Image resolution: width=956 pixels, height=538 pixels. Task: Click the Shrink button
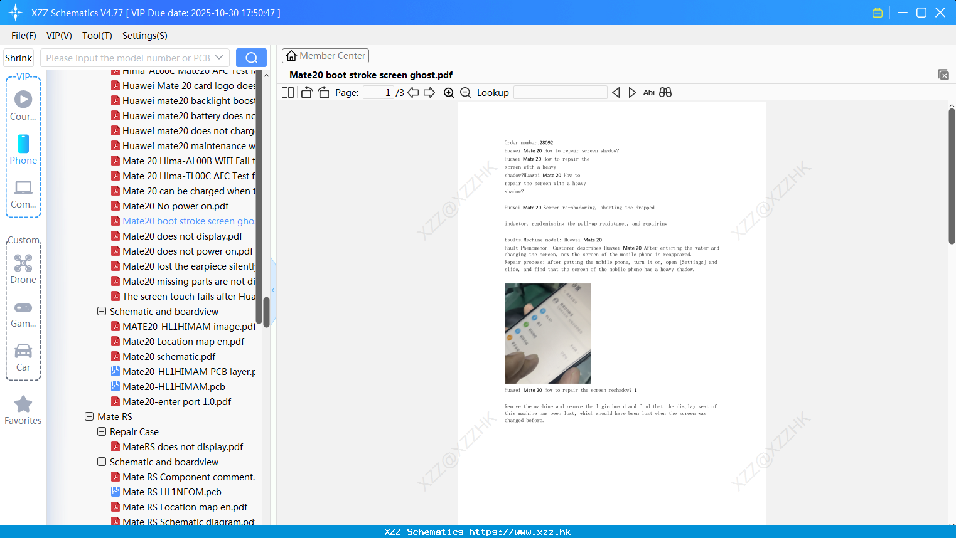[19, 58]
